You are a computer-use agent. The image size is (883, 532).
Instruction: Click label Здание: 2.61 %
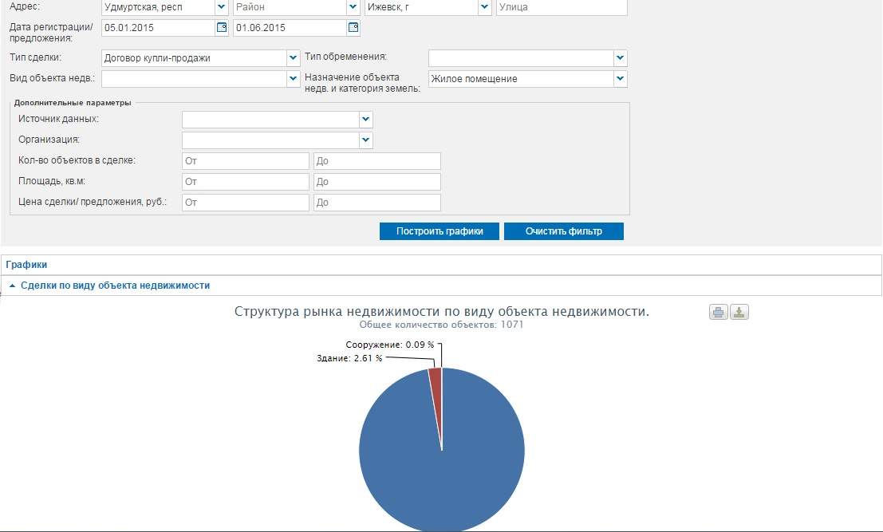click(x=349, y=358)
